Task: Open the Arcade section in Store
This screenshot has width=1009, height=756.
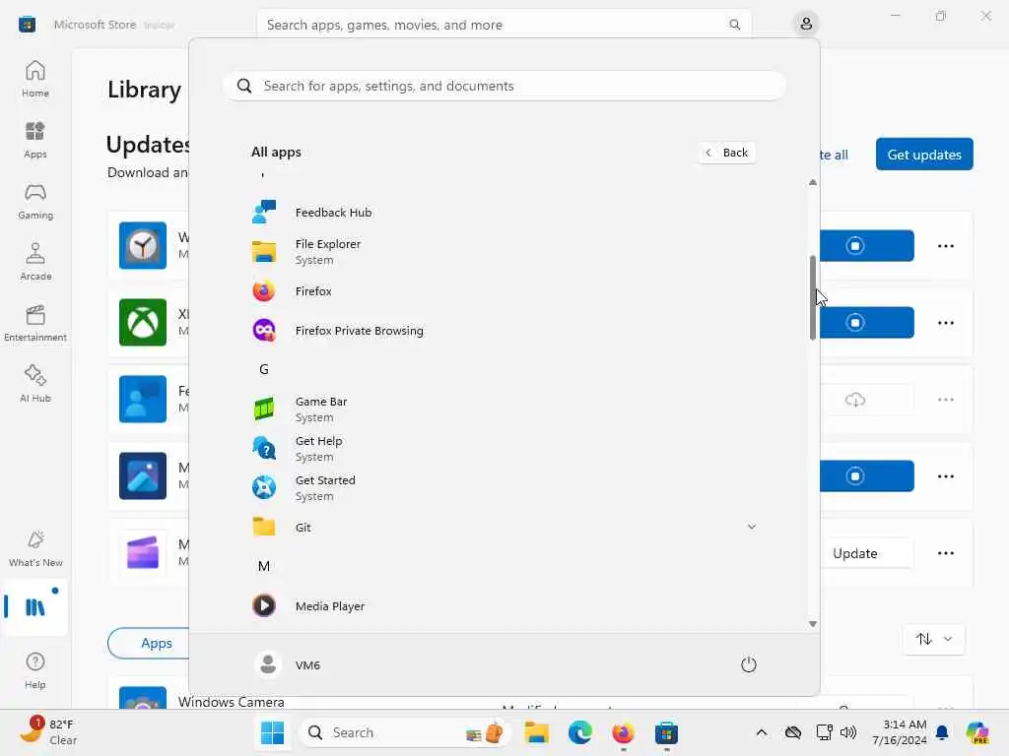Action: [x=35, y=262]
